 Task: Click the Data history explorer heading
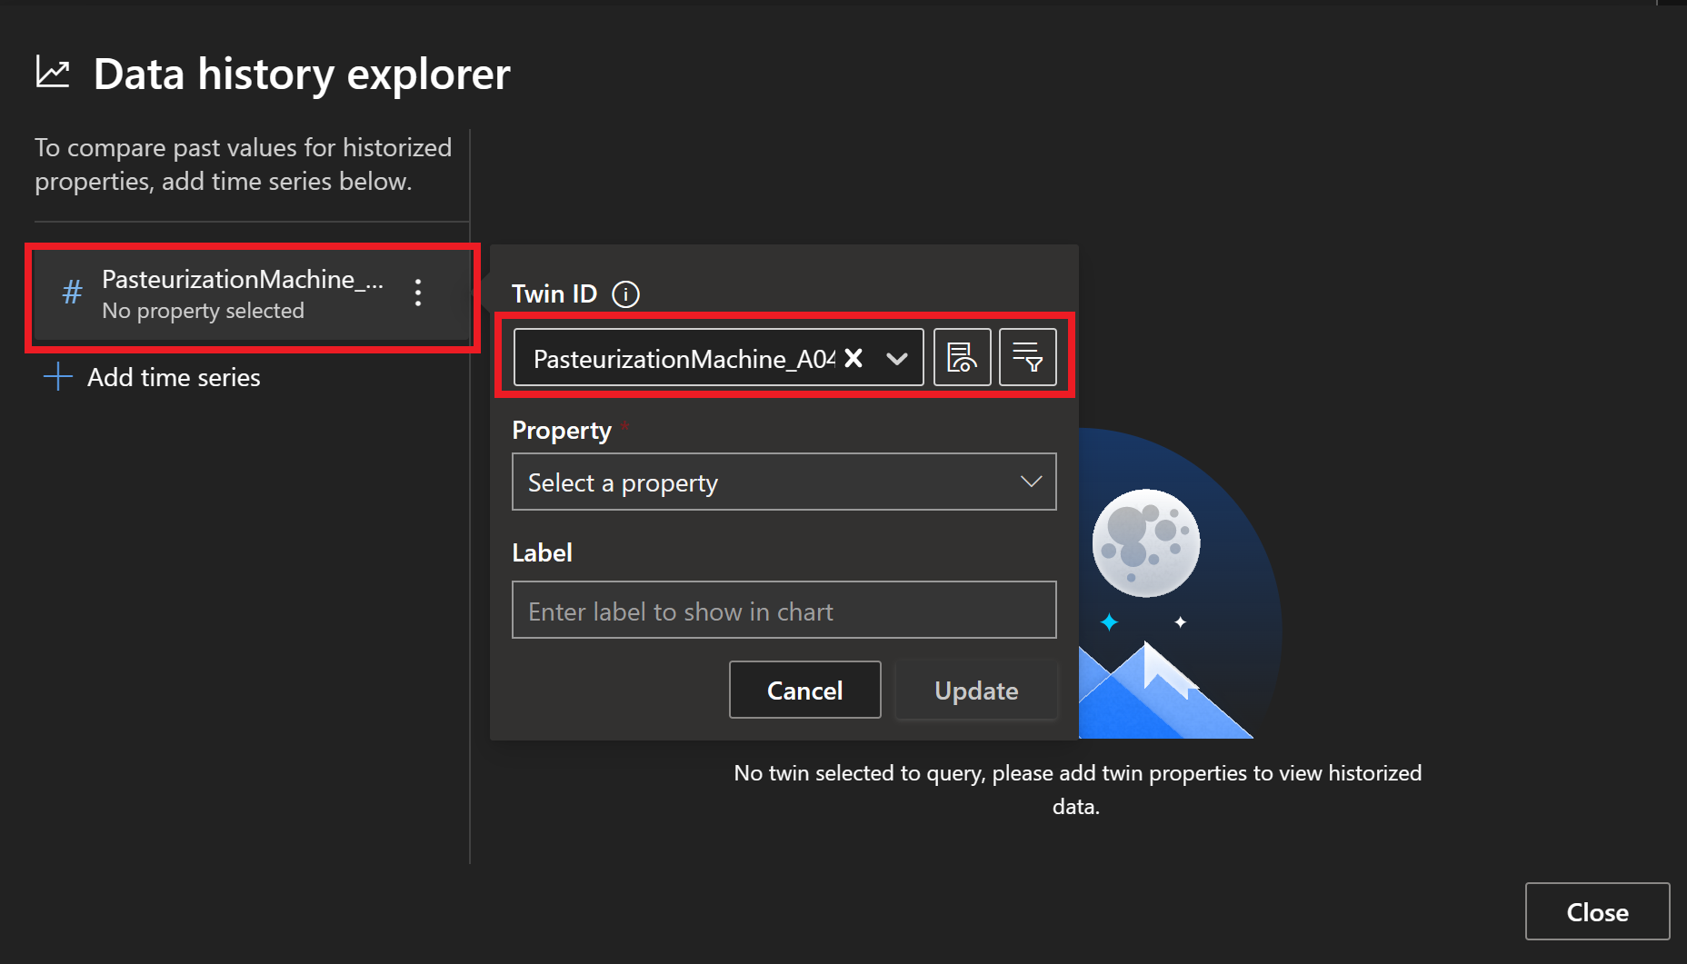(301, 74)
